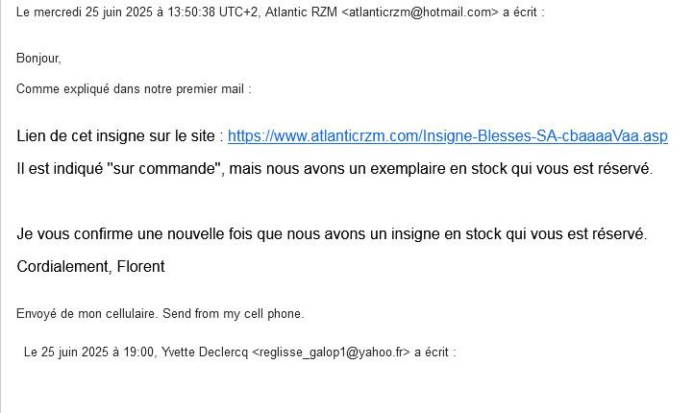This screenshot has height=413, width=694.
Task: Click the 'Le 25 juin 2025 à 19:00' header
Action: coord(88,352)
